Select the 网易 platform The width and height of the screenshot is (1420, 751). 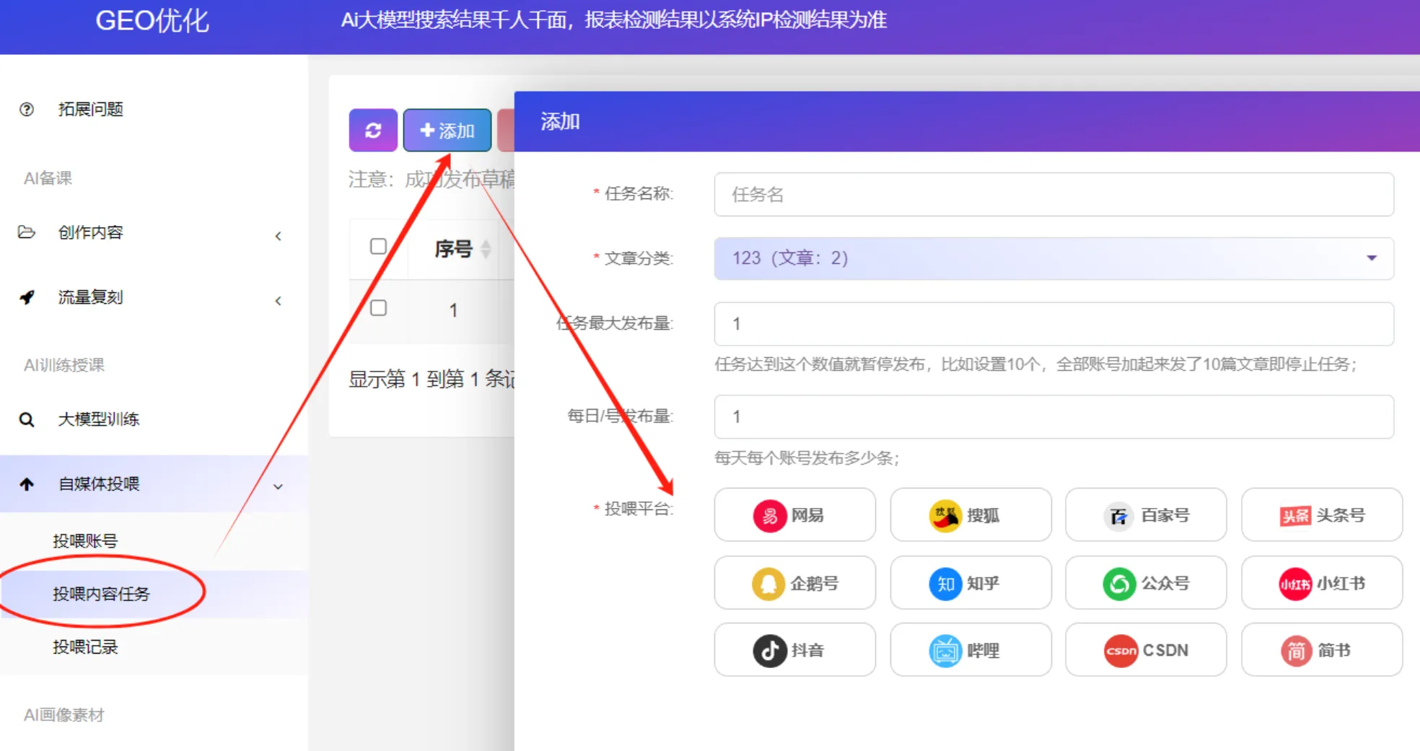pos(795,515)
